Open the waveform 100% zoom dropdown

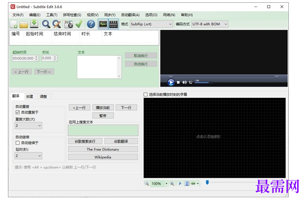click(166, 184)
